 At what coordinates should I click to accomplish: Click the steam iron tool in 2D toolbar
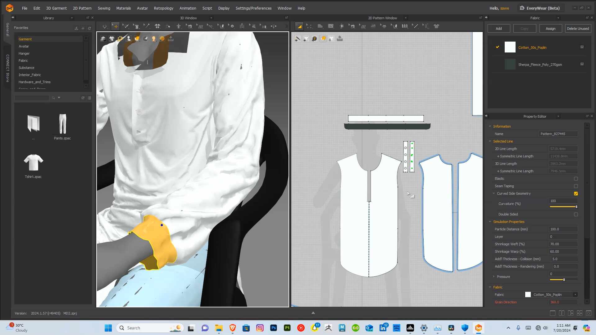pos(373,26)
